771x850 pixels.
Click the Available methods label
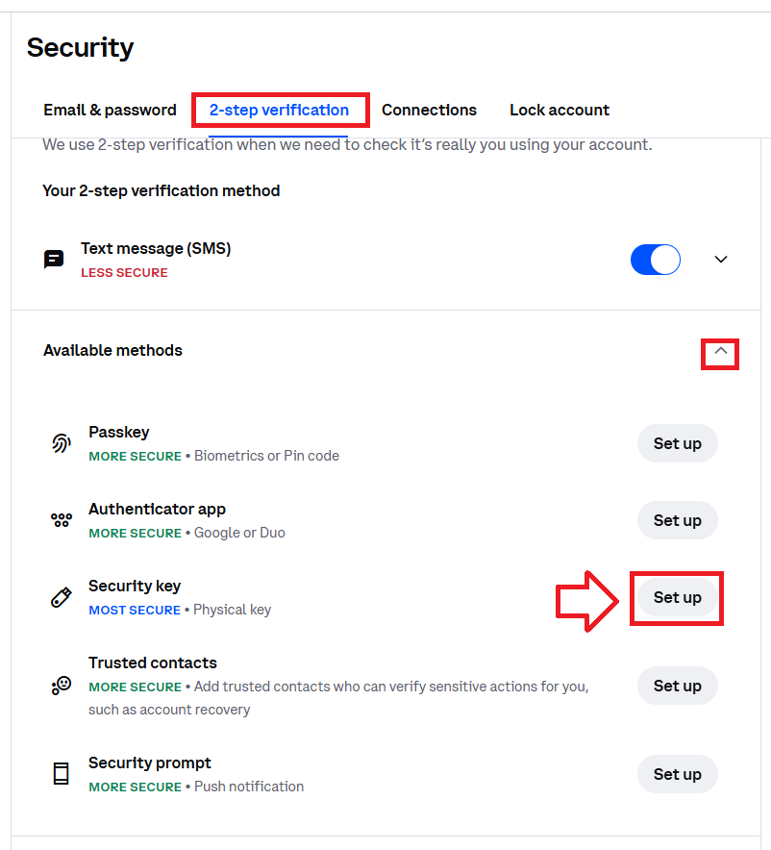(112, 350)
